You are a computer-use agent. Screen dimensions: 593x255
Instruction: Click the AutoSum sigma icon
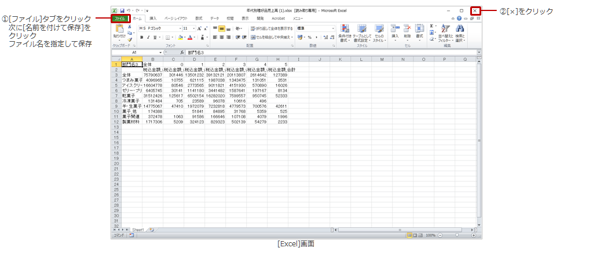(431, 26)
